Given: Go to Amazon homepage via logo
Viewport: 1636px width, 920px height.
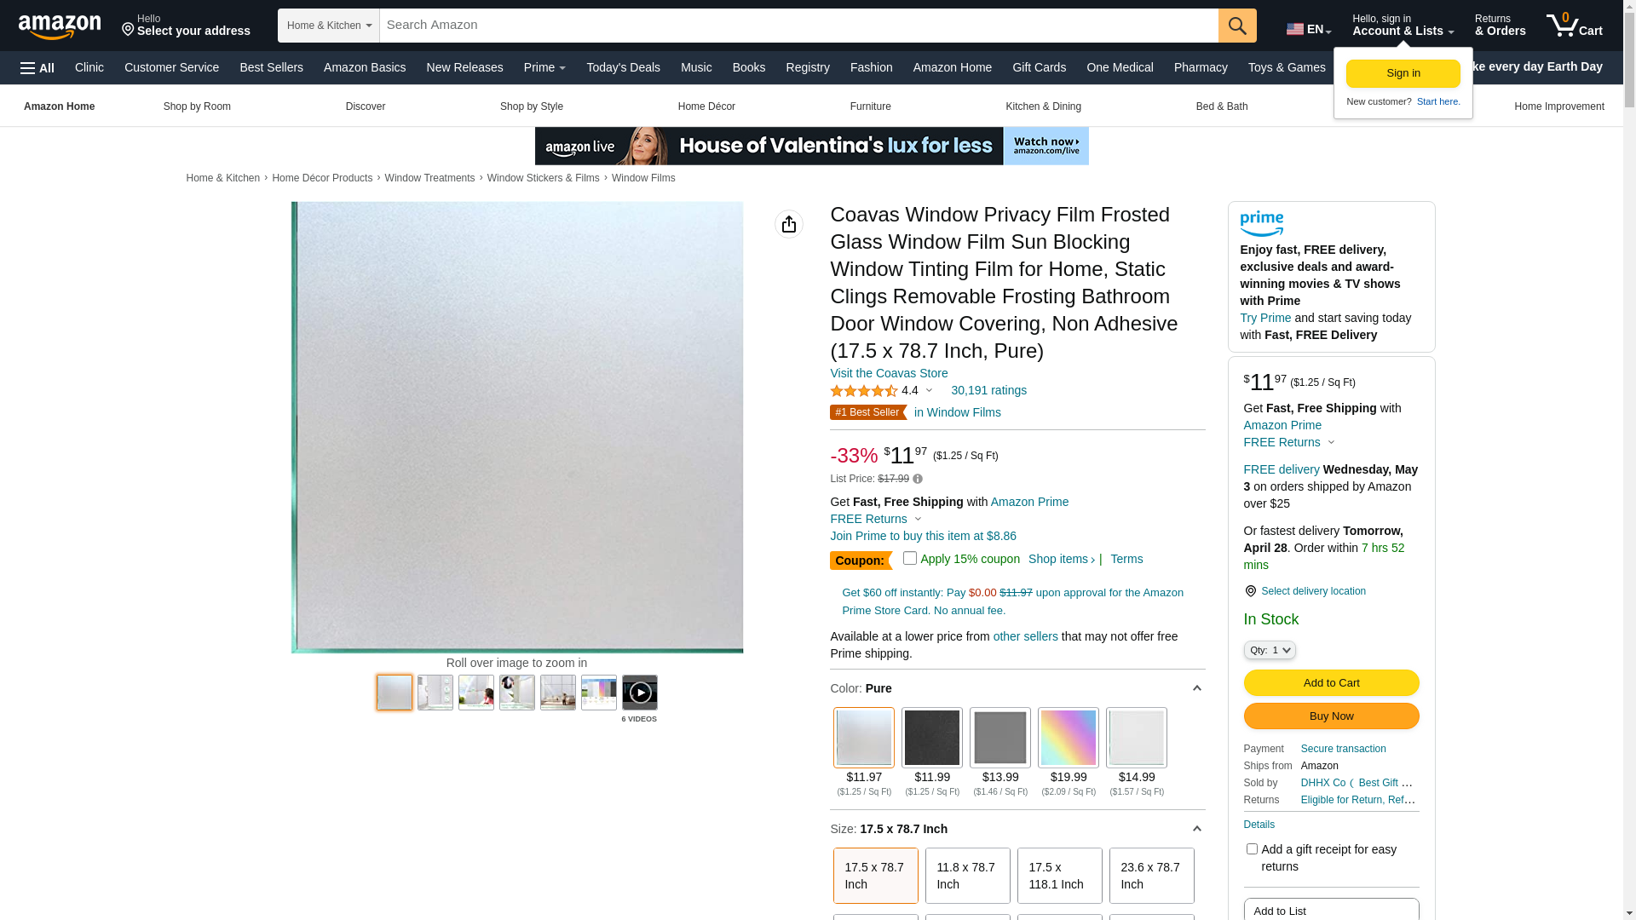Looking at the screenshot, I should tap(60, 26).
